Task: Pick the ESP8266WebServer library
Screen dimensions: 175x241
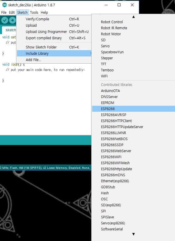Action: tap(116, 151)
